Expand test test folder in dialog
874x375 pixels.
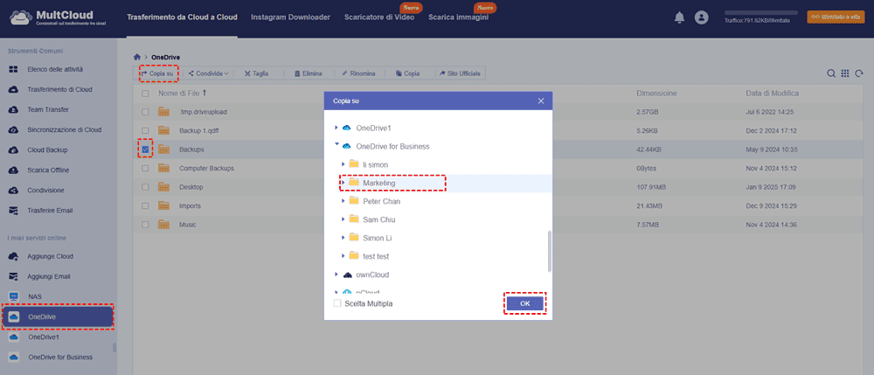click(x=343, y=256)
